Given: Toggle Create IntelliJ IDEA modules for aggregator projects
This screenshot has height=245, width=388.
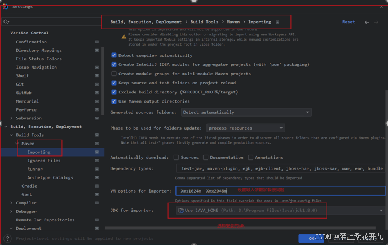Looking at the screenshot, I should (114, 64).
